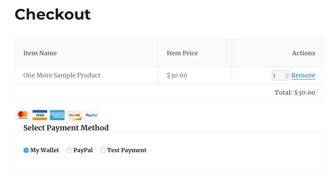This screenshot has width=333, height=177.
Task: Click the Actions column header
Action: pos(304,53)
